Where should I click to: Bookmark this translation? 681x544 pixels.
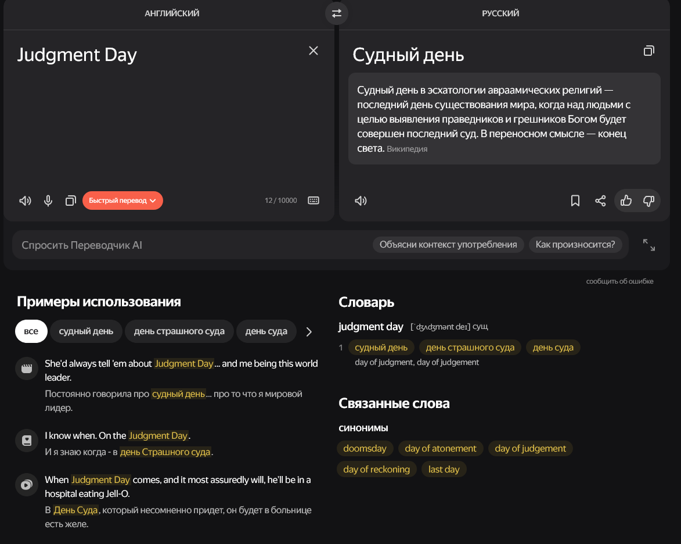[x=575, y=201]
